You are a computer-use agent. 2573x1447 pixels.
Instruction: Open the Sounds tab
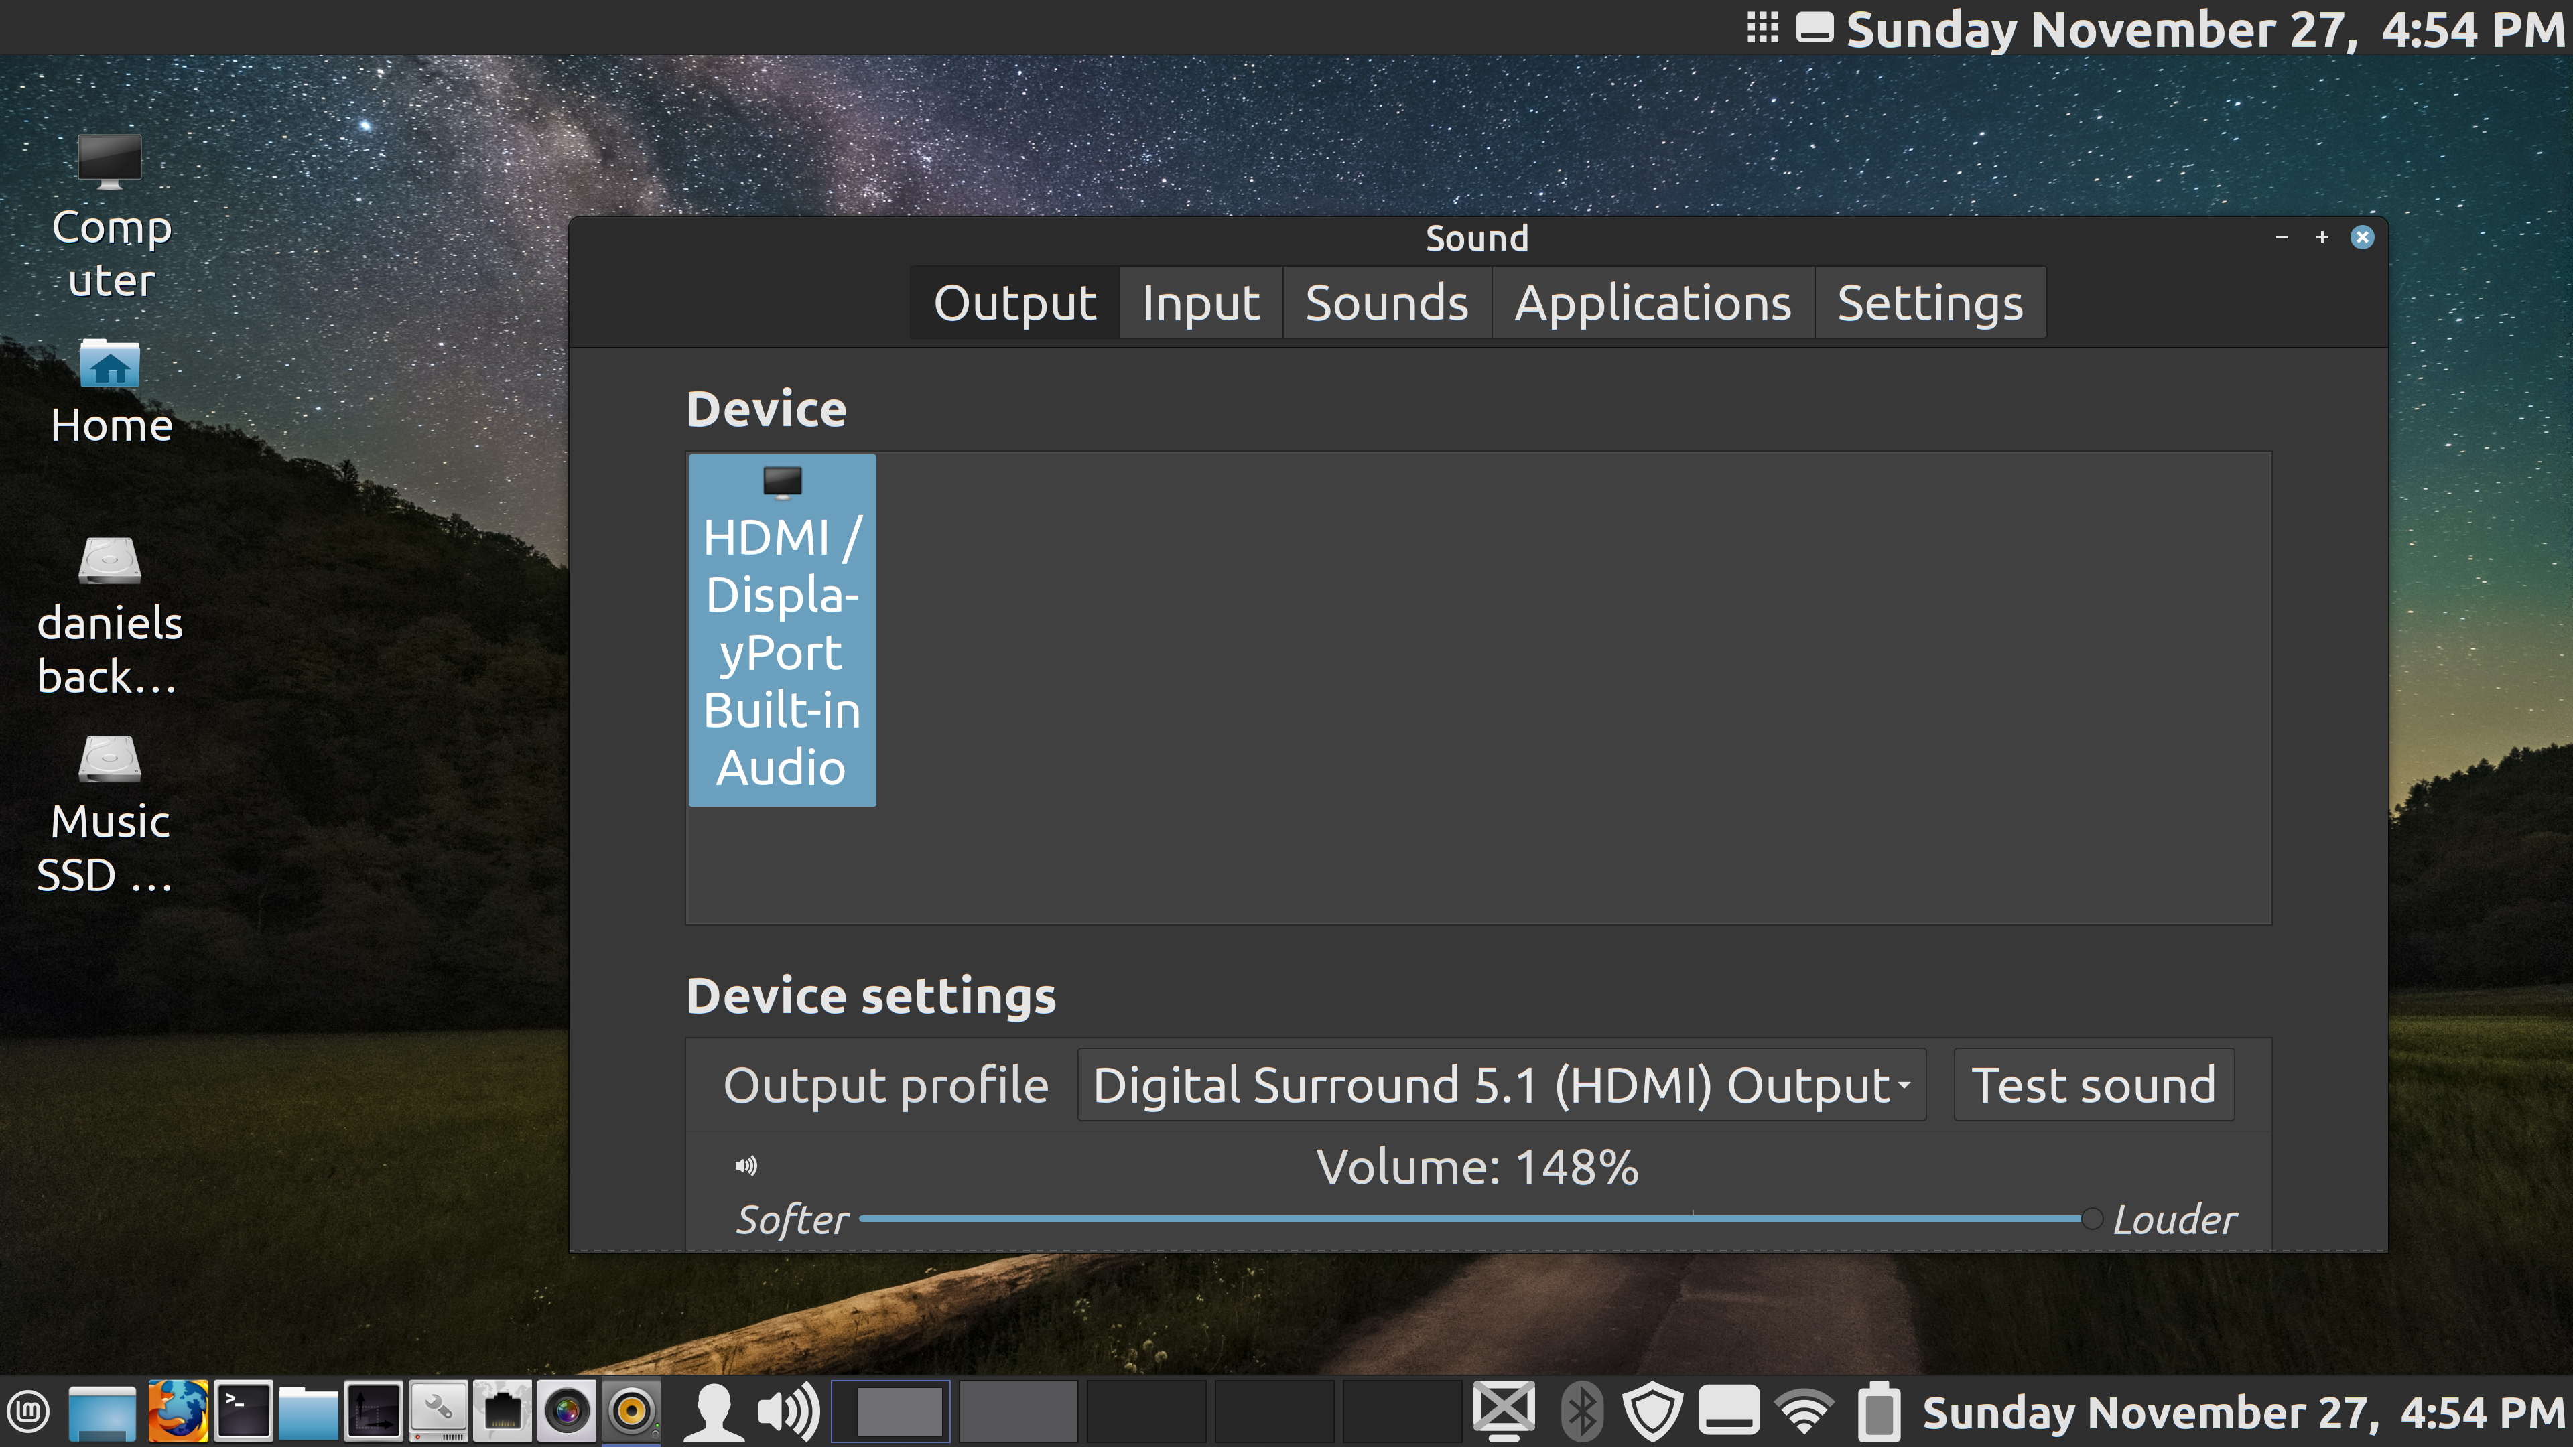[x=1386, y=303]
